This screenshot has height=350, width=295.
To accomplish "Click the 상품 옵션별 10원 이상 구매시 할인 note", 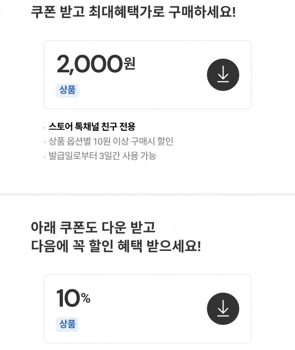I will [111, 141].
